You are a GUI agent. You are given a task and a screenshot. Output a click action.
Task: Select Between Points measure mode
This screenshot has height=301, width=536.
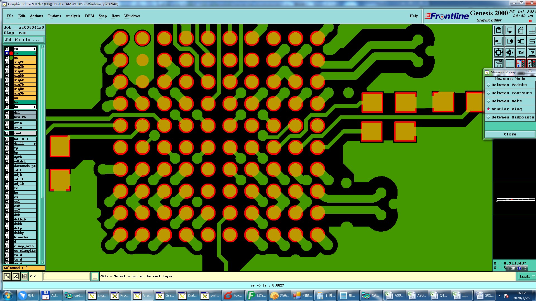point(509,85)
